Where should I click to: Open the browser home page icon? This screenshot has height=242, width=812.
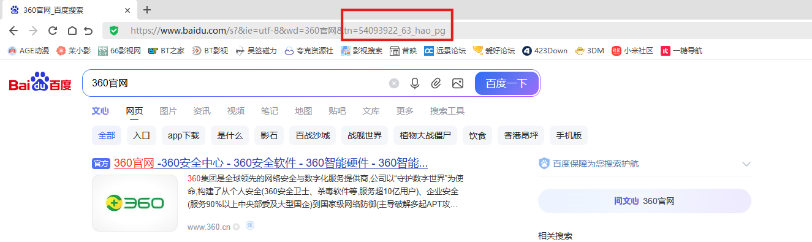tap(72, 31)
